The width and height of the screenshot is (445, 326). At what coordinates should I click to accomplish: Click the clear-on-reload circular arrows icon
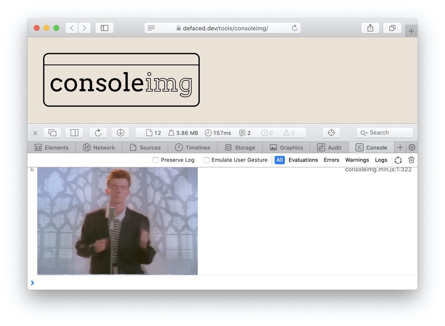[x=398, y=160]
